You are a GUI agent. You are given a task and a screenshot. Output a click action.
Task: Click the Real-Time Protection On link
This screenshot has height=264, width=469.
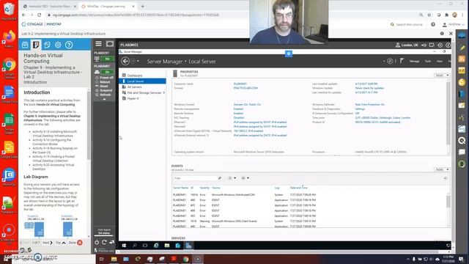coord(369,104)
